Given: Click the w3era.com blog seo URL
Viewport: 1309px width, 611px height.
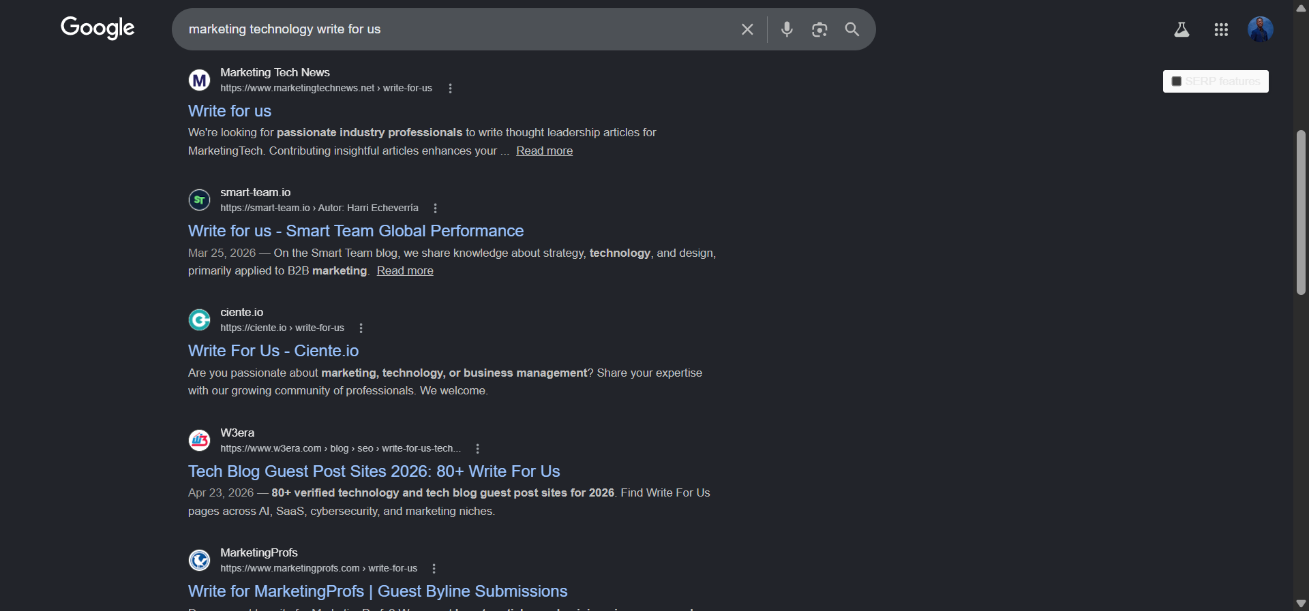Looking at the screenshot, I should (x=340, y=448).
